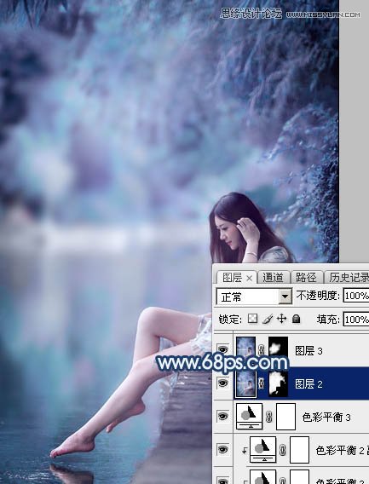
Task: Click the lock all padlock icon
Action: tap(296, 319)
